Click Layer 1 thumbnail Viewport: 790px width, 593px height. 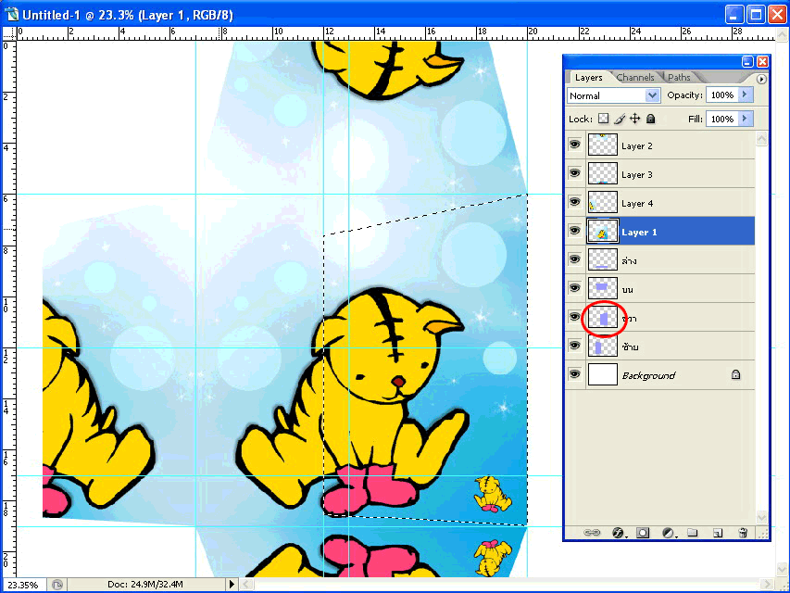[603, 231]
